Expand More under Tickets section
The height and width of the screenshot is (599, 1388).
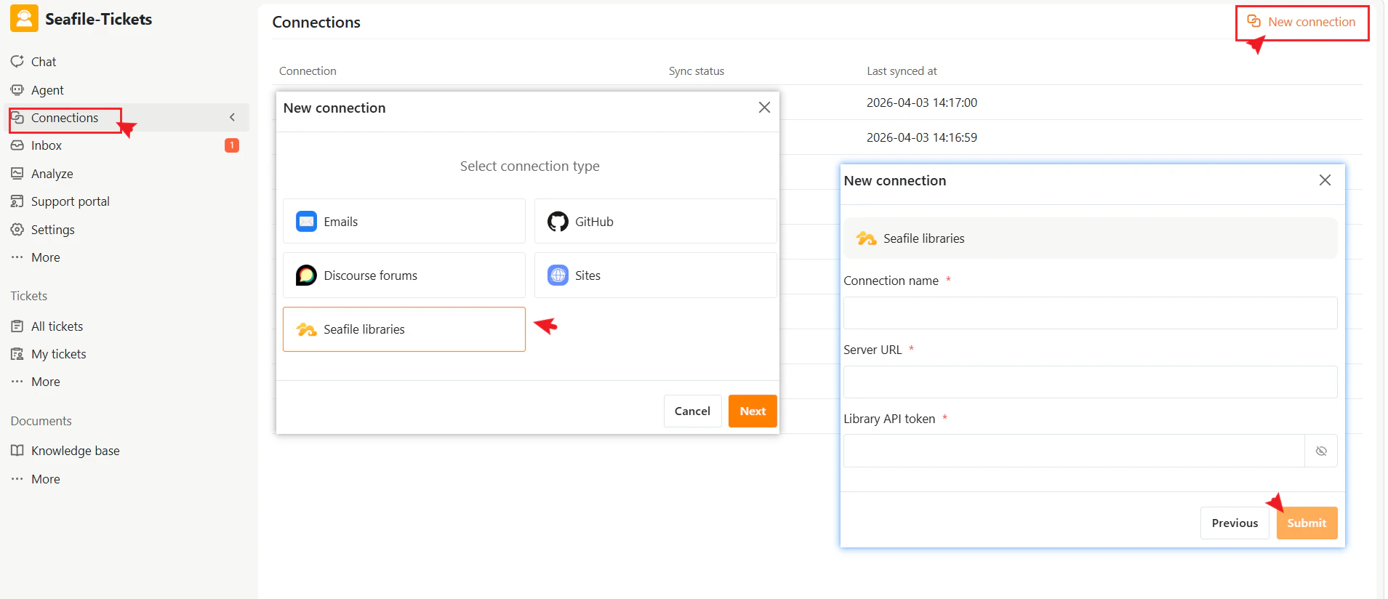45,382
